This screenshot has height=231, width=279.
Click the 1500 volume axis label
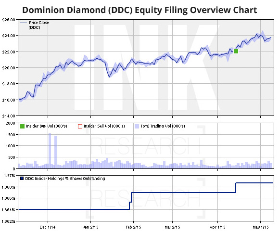coord(10,135)
